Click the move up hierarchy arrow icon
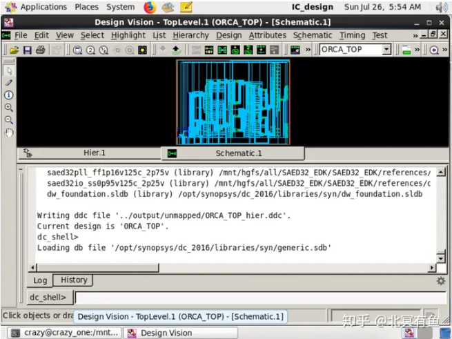The width and height of the screenshot is (452, 339). (x=176, y=50)
